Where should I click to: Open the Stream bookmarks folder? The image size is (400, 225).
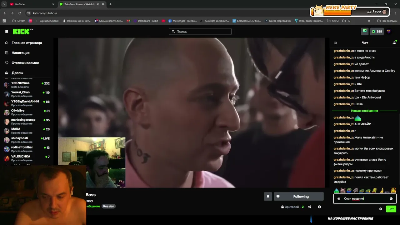point(19,21)
